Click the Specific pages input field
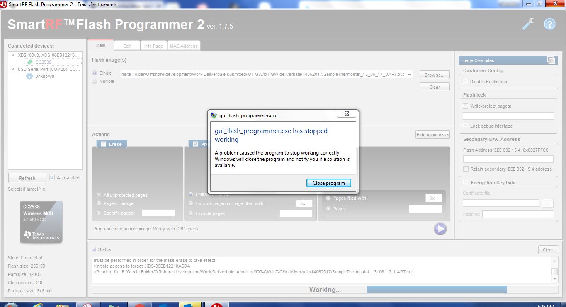Viewport: 566px width, 307px height. (158, 213)
